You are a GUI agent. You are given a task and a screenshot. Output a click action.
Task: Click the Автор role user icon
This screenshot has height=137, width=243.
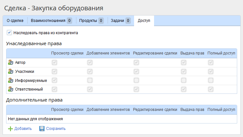point(10,63)
